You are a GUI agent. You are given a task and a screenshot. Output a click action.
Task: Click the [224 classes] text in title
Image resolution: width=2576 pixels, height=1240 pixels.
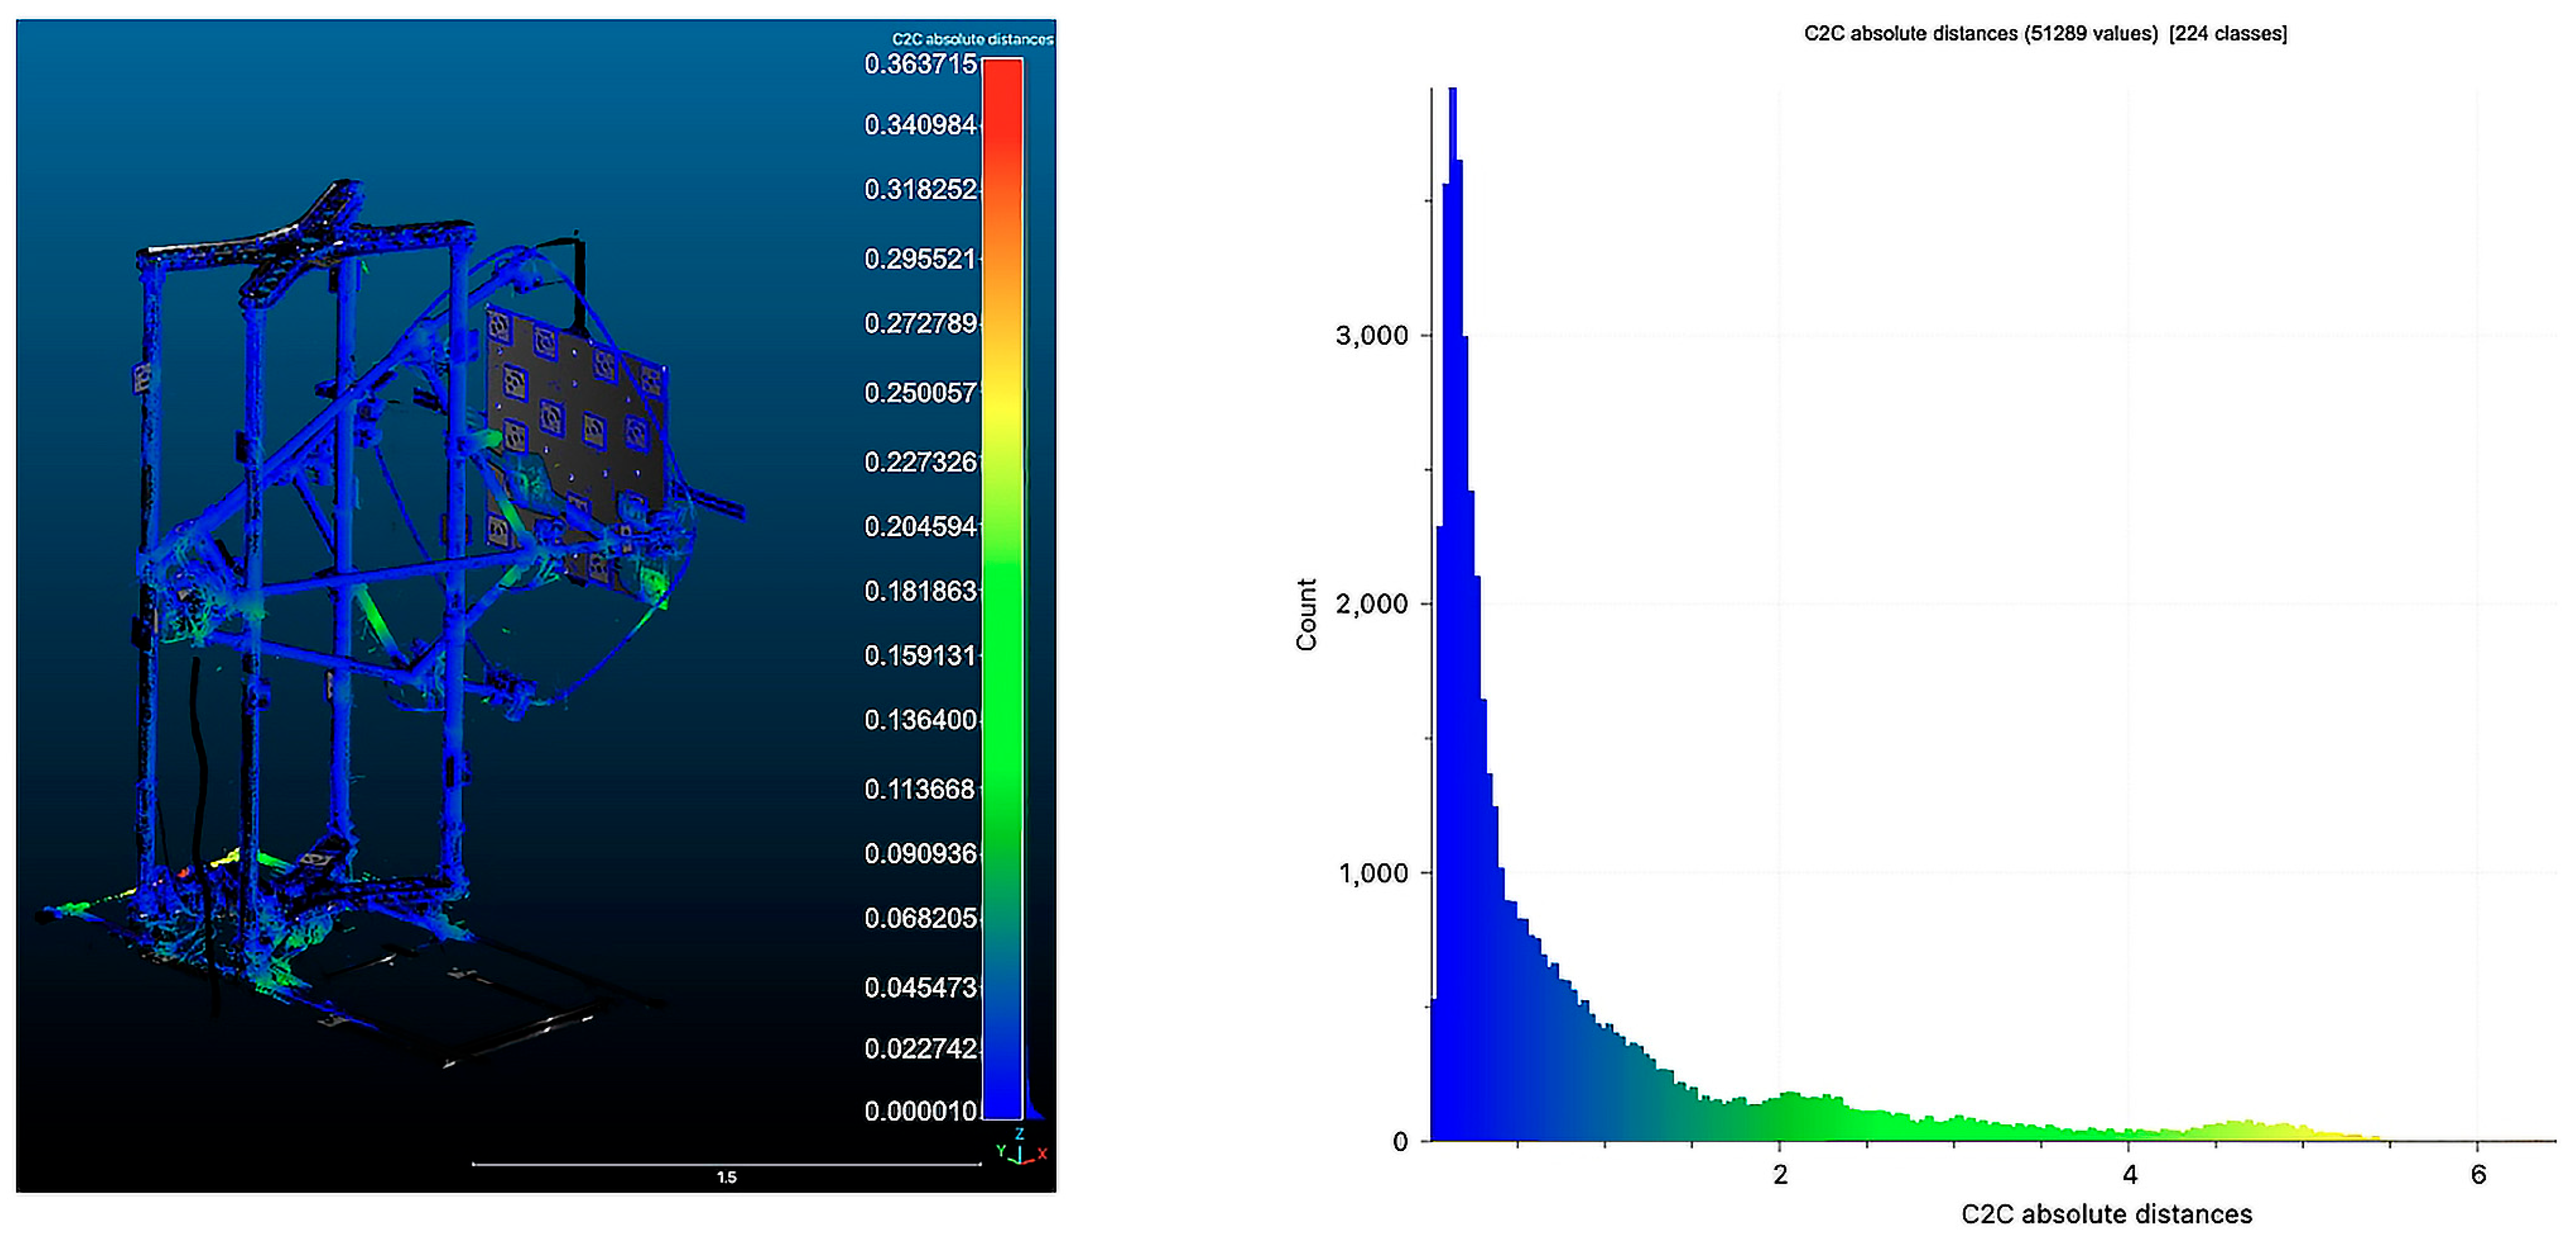click(x=2228, y=33)
